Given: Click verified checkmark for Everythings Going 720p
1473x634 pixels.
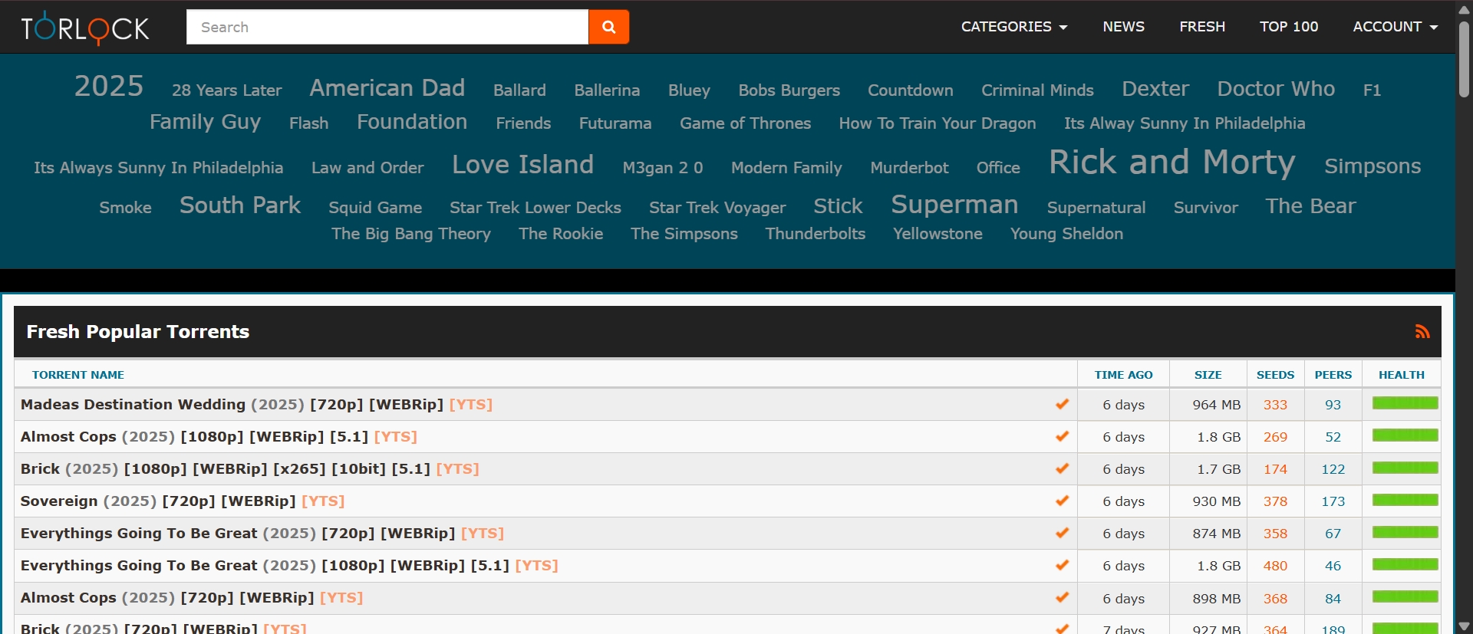Looking at the screenshot, I should [x=1062, y=533].
